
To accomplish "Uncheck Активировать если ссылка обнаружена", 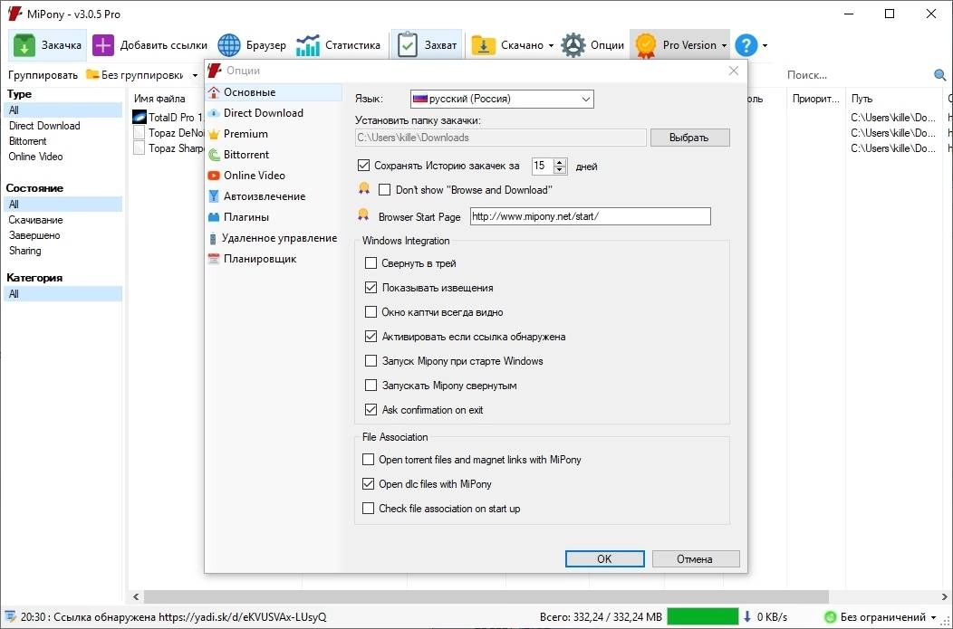I will coord(371,337).
